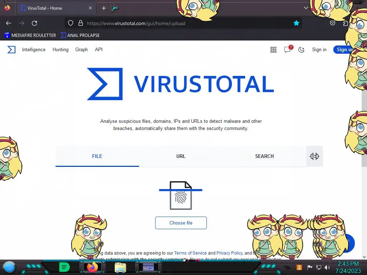367x275 pixels.
Task: Click the Action Center flag tray icon
Action: click(310, 267)
